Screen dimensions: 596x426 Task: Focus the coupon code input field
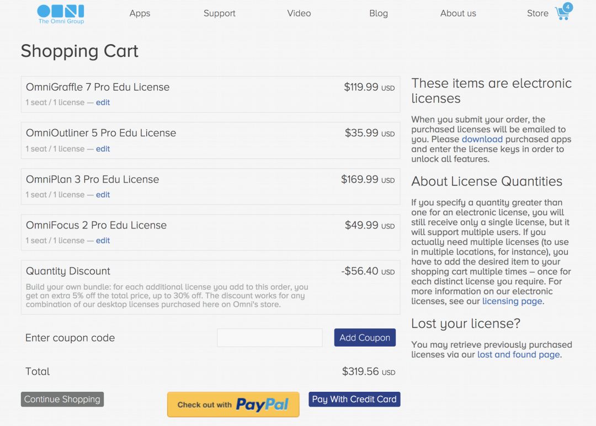click(269, 338)
